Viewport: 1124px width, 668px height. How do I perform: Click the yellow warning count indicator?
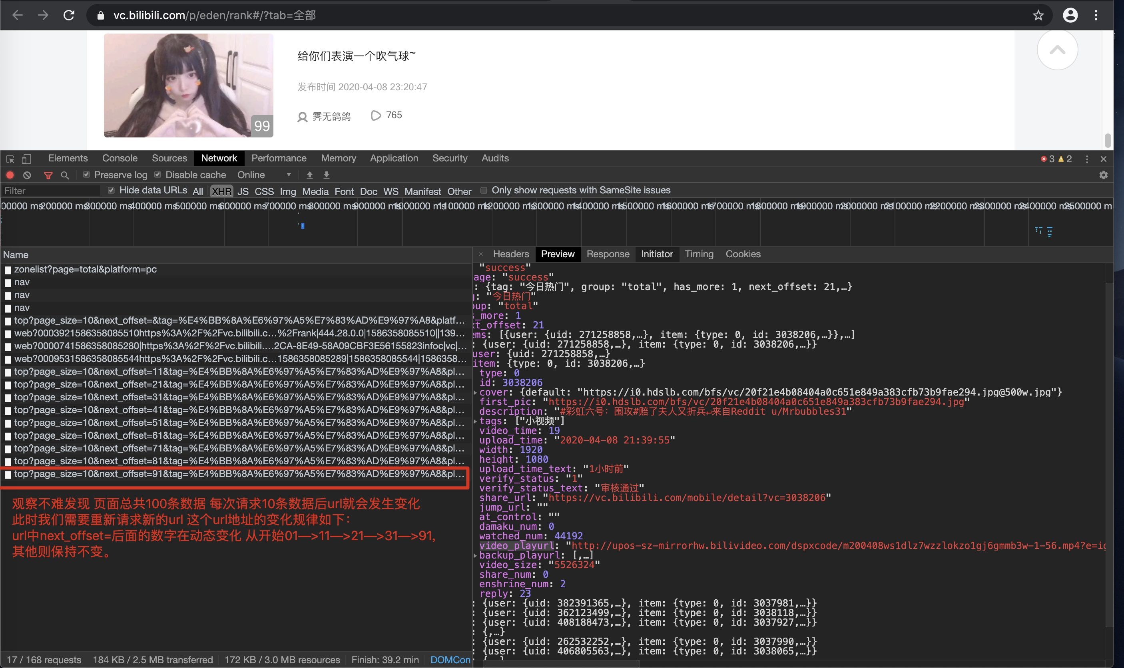[x=1065, y=159]
